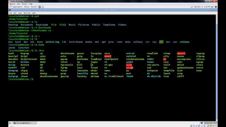Open the terminal Edit menu
The image size is (226, 127).
click(15, 13)
